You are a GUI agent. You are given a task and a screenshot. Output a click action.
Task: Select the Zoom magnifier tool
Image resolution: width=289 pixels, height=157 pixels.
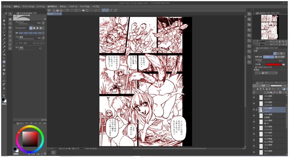click(4, 17)
